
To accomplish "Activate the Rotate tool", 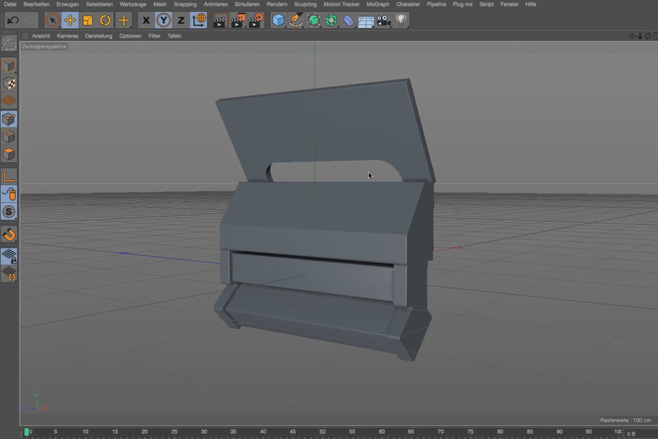I will [x=105, y=21].
